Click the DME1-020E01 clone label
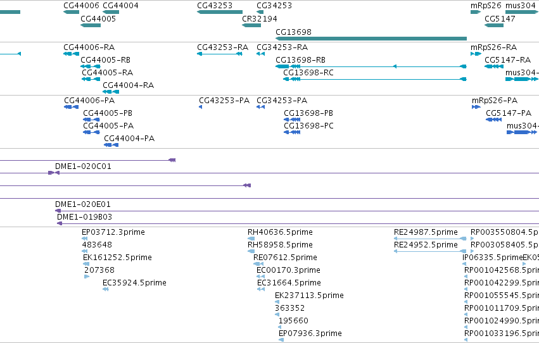Viewport: 539px width, 343px height. click(83, 204)
